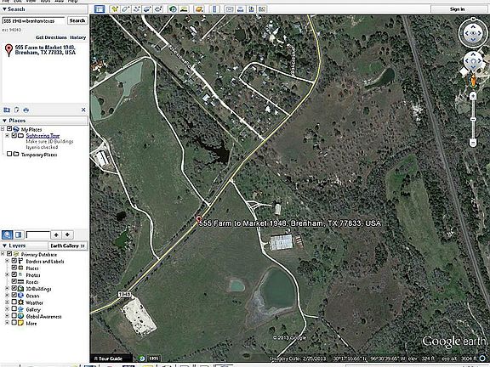Screen dimensions: 490x367
Task: Click the Save Image toolbar icon
Action: coord(251,9)
